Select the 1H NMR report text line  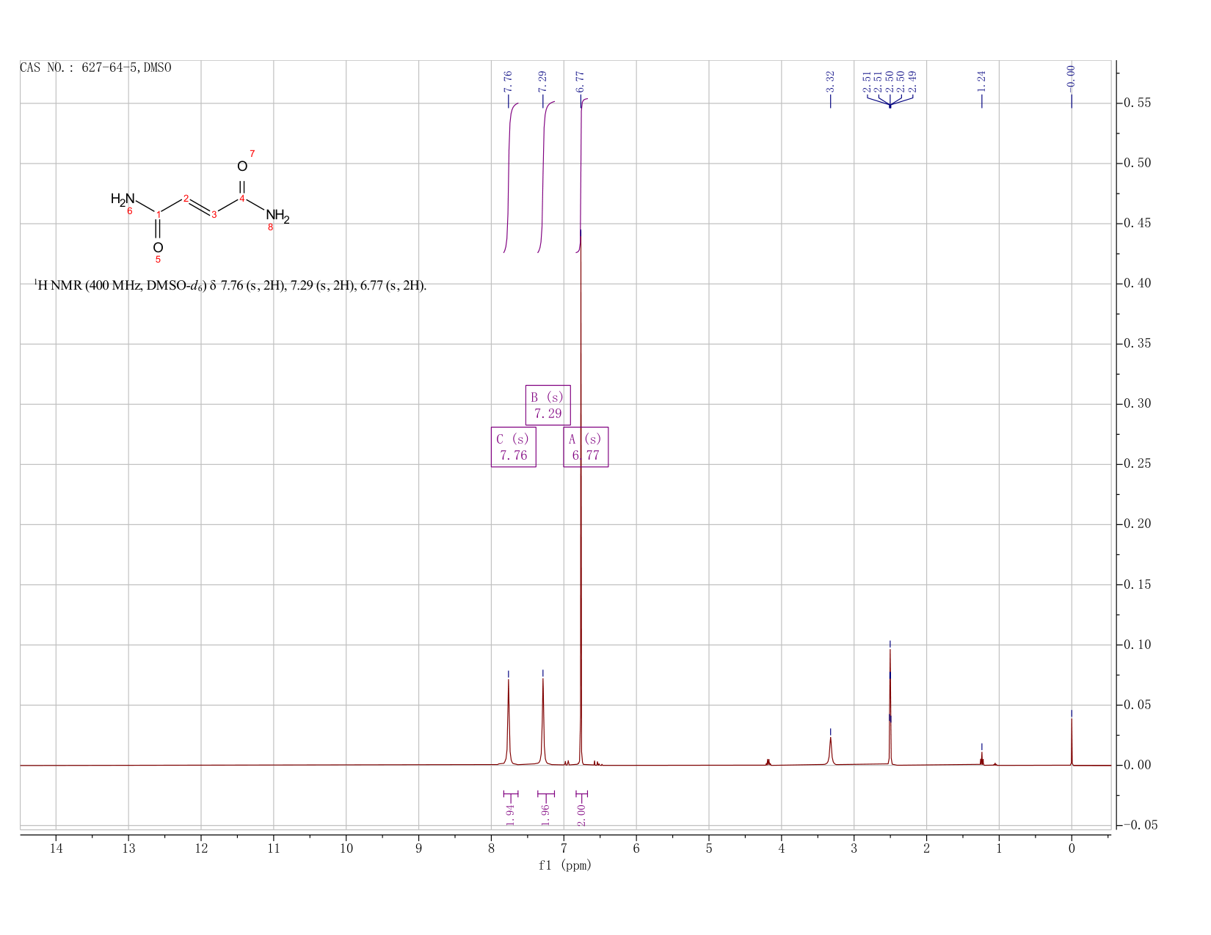[230, 285]
